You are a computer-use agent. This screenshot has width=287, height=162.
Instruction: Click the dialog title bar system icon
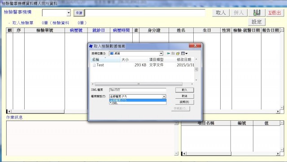[x=91, y=46]
